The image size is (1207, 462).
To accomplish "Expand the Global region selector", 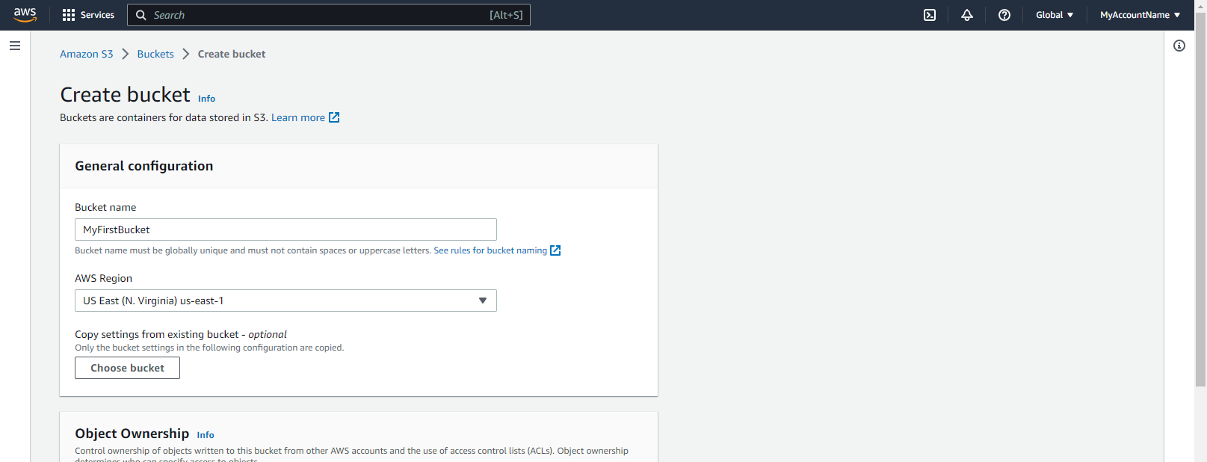I will coord(1054,15).
